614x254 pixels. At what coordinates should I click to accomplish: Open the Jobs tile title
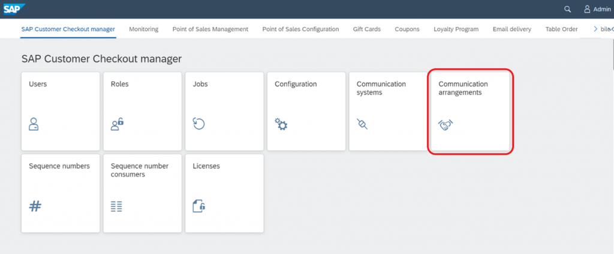[200, 84]
